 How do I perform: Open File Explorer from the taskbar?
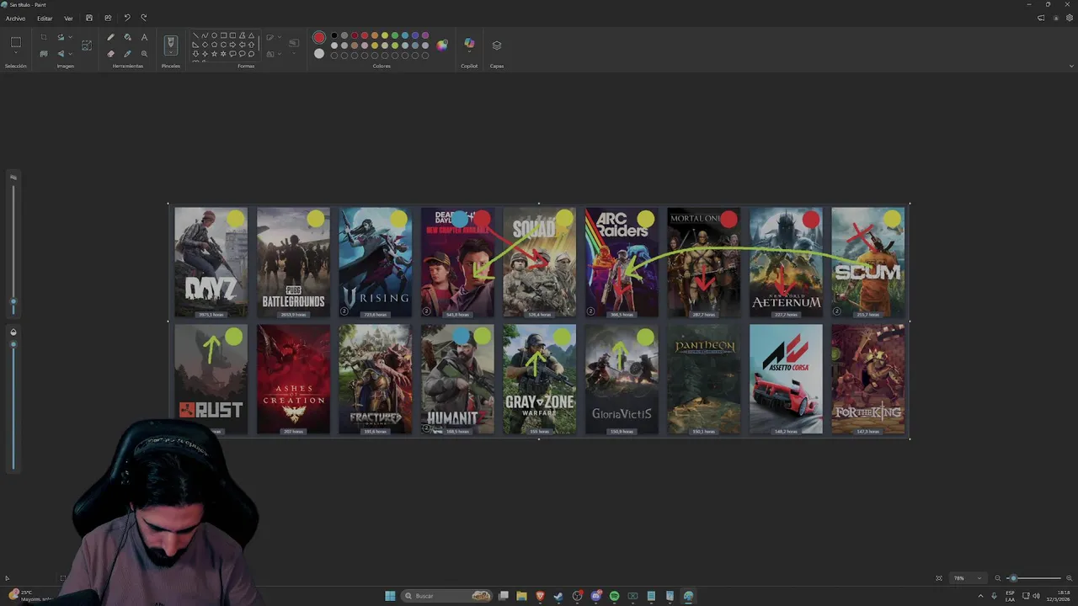pyautogui.click(x=521, y=596)
